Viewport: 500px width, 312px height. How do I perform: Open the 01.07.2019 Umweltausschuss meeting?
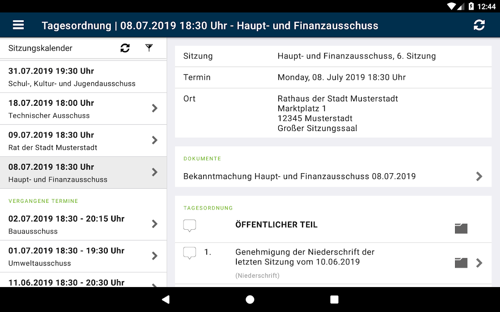(x=83, y=257)
